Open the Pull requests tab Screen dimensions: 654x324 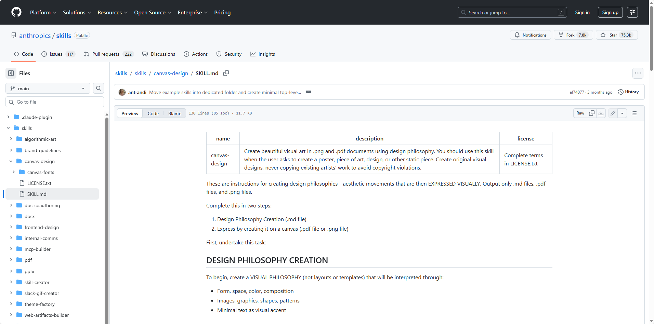106,54
